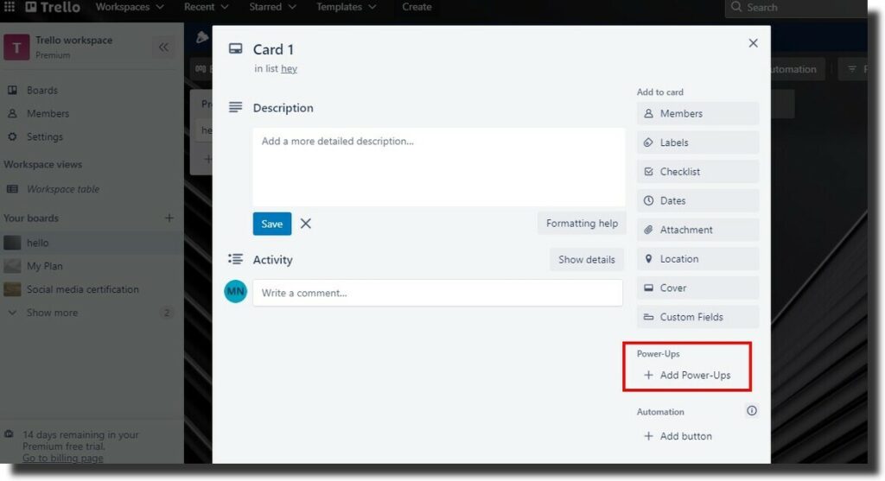Screen dimensions: 885x481
Task: Open Formatting help
Action: click(x=582, y=224)
